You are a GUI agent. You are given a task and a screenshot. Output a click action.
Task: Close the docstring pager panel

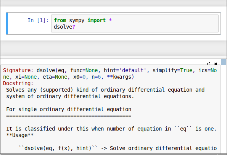pos(216,64)
